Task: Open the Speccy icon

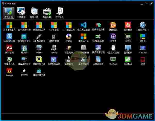Action: pos(54,48)
